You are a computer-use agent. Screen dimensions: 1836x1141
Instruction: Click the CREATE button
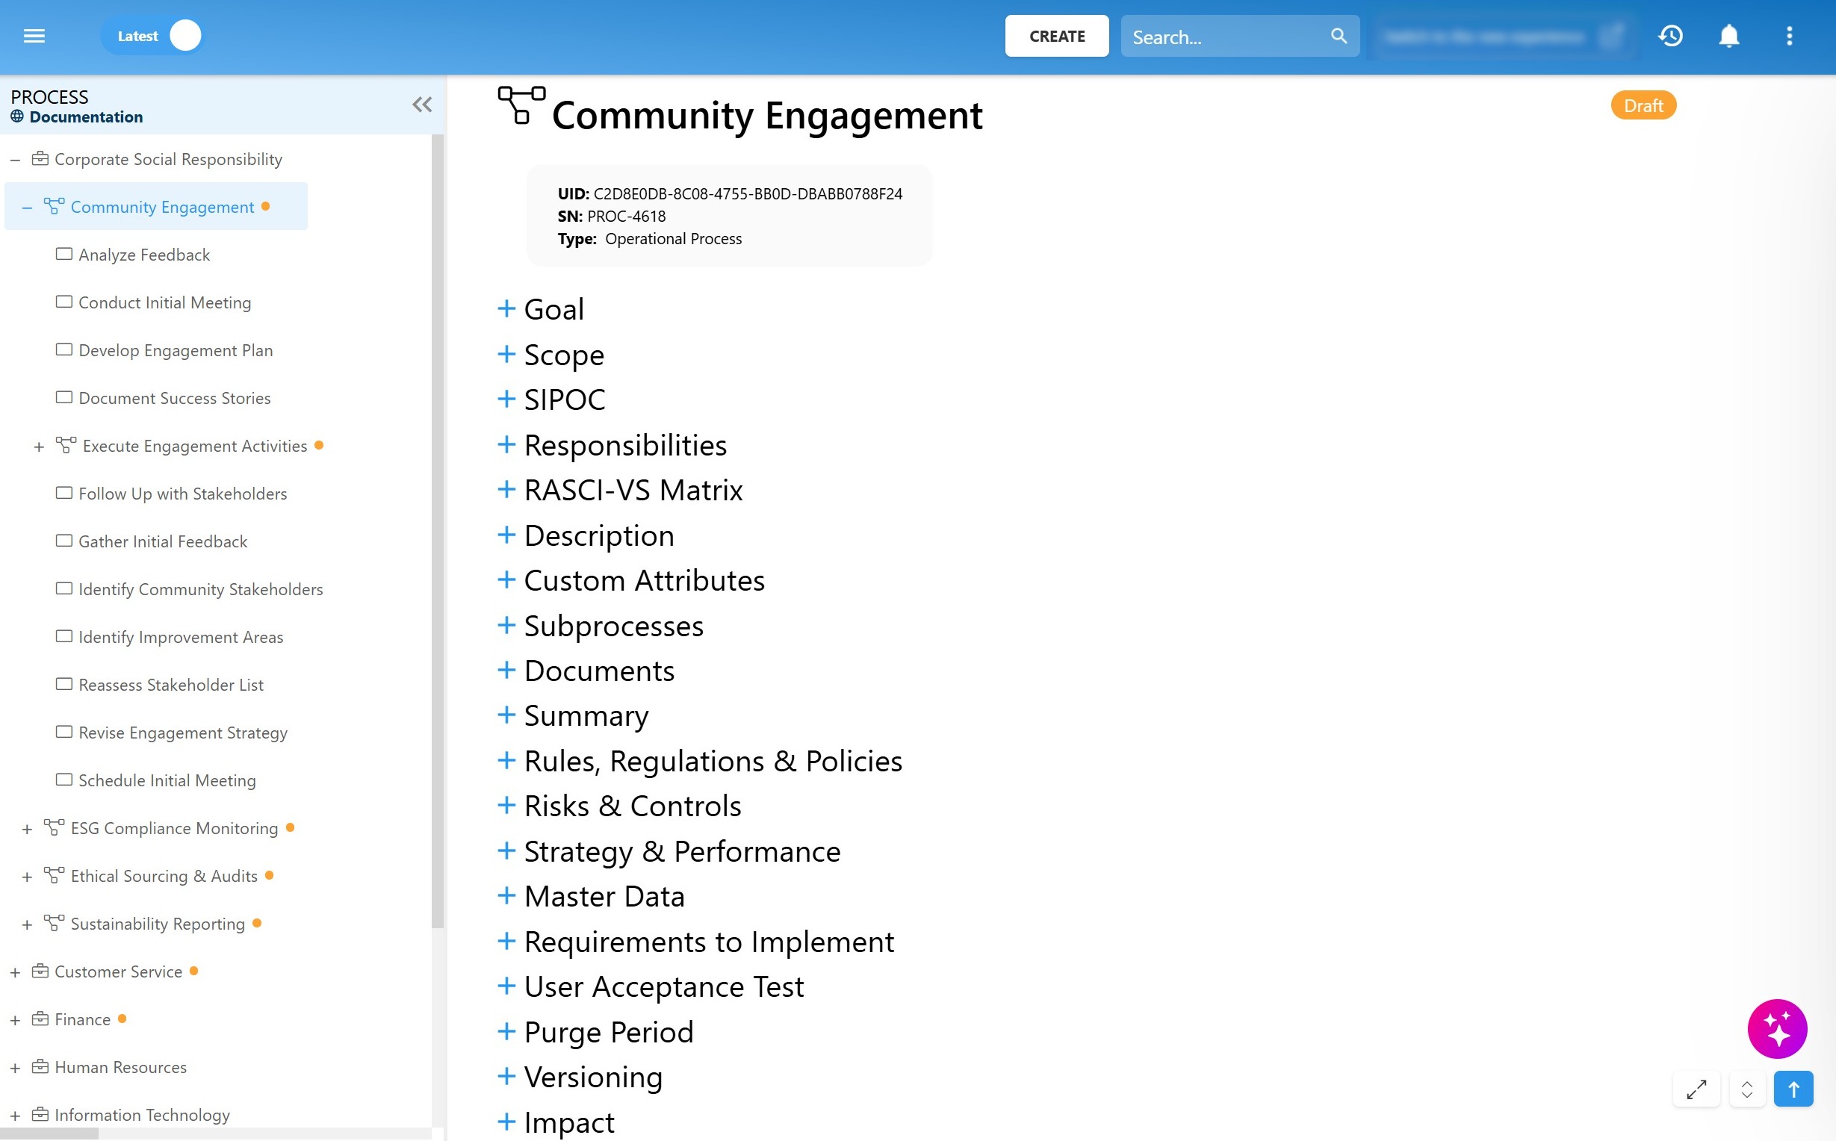(1056, 37)
